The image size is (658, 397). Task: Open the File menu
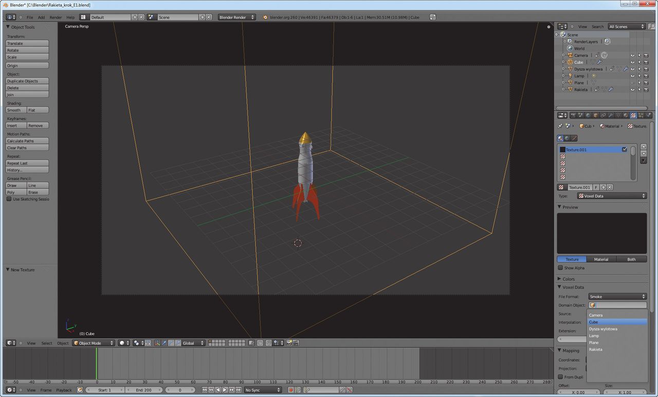coord(30,17)
